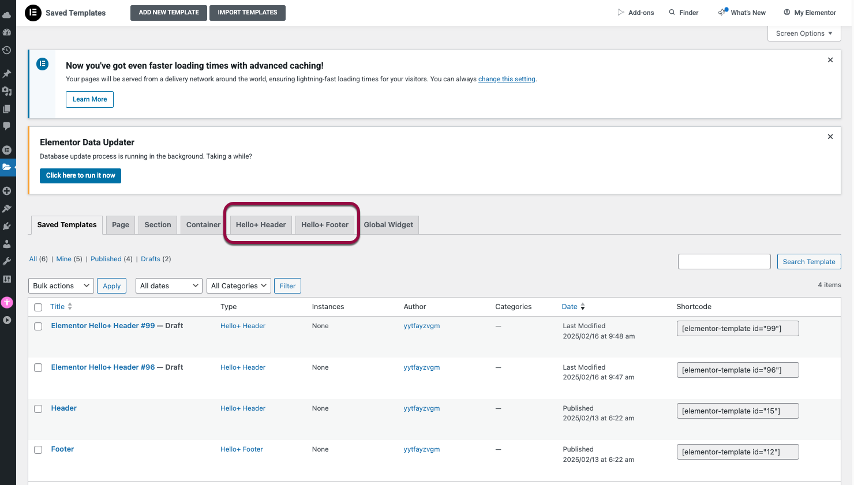
Task: Select shortcode field for template id 99
Action: click(x=737, y=329)
